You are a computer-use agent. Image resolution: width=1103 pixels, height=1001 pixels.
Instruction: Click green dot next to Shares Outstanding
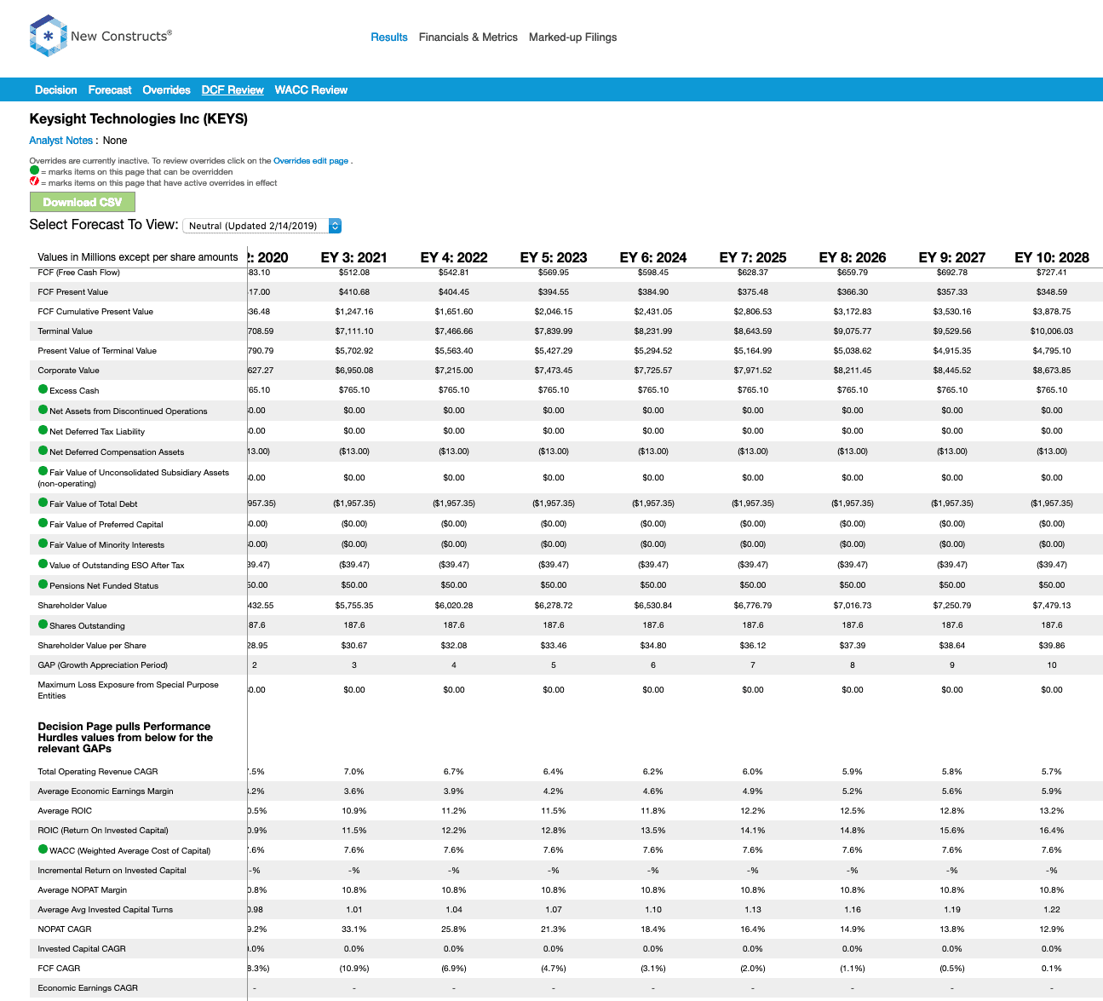[43, 624]
